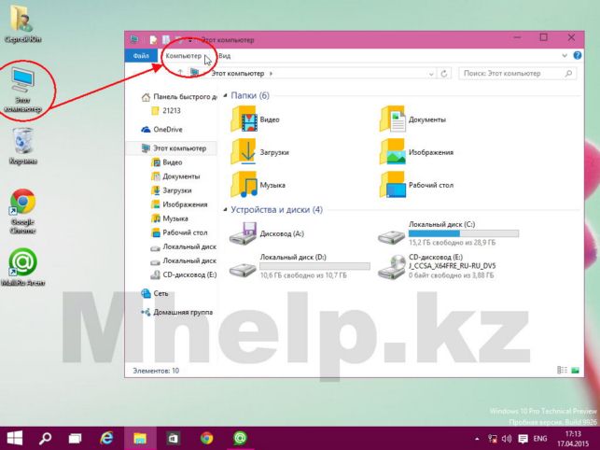Select Рабочий стол in navigation tree
The height and width of the screenshot is (450, 600).
click(179, 232)
